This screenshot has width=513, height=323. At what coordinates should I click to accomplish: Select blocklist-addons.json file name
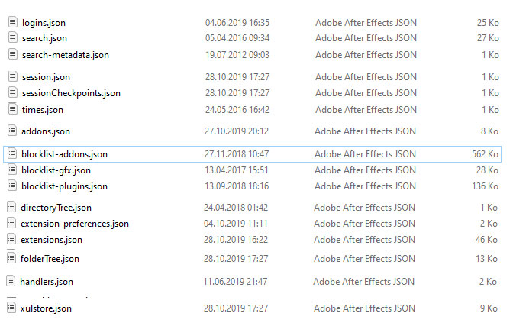(64, 154)
